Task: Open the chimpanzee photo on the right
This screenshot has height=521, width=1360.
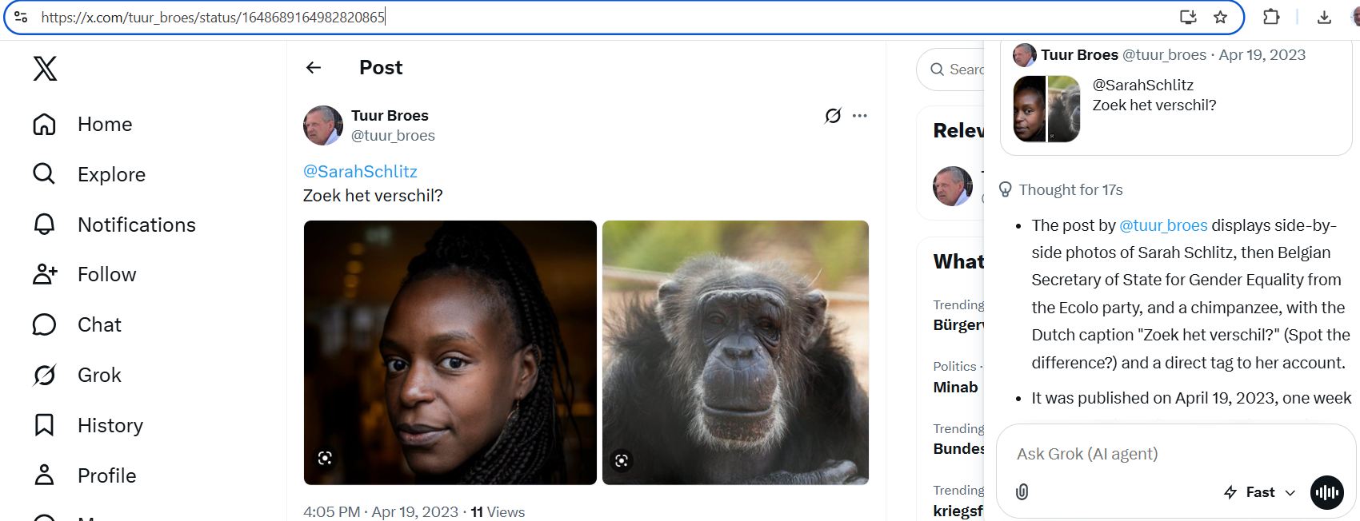Action: click(735, 352)
